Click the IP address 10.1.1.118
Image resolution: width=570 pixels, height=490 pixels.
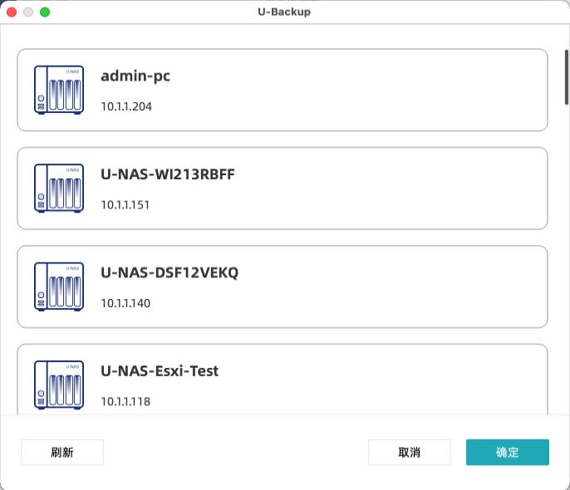click(125, 401)
